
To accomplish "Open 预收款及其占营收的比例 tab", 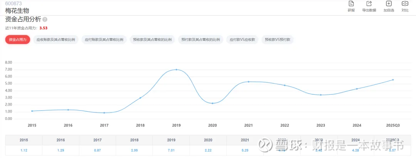I will click(x=152, y=40).
